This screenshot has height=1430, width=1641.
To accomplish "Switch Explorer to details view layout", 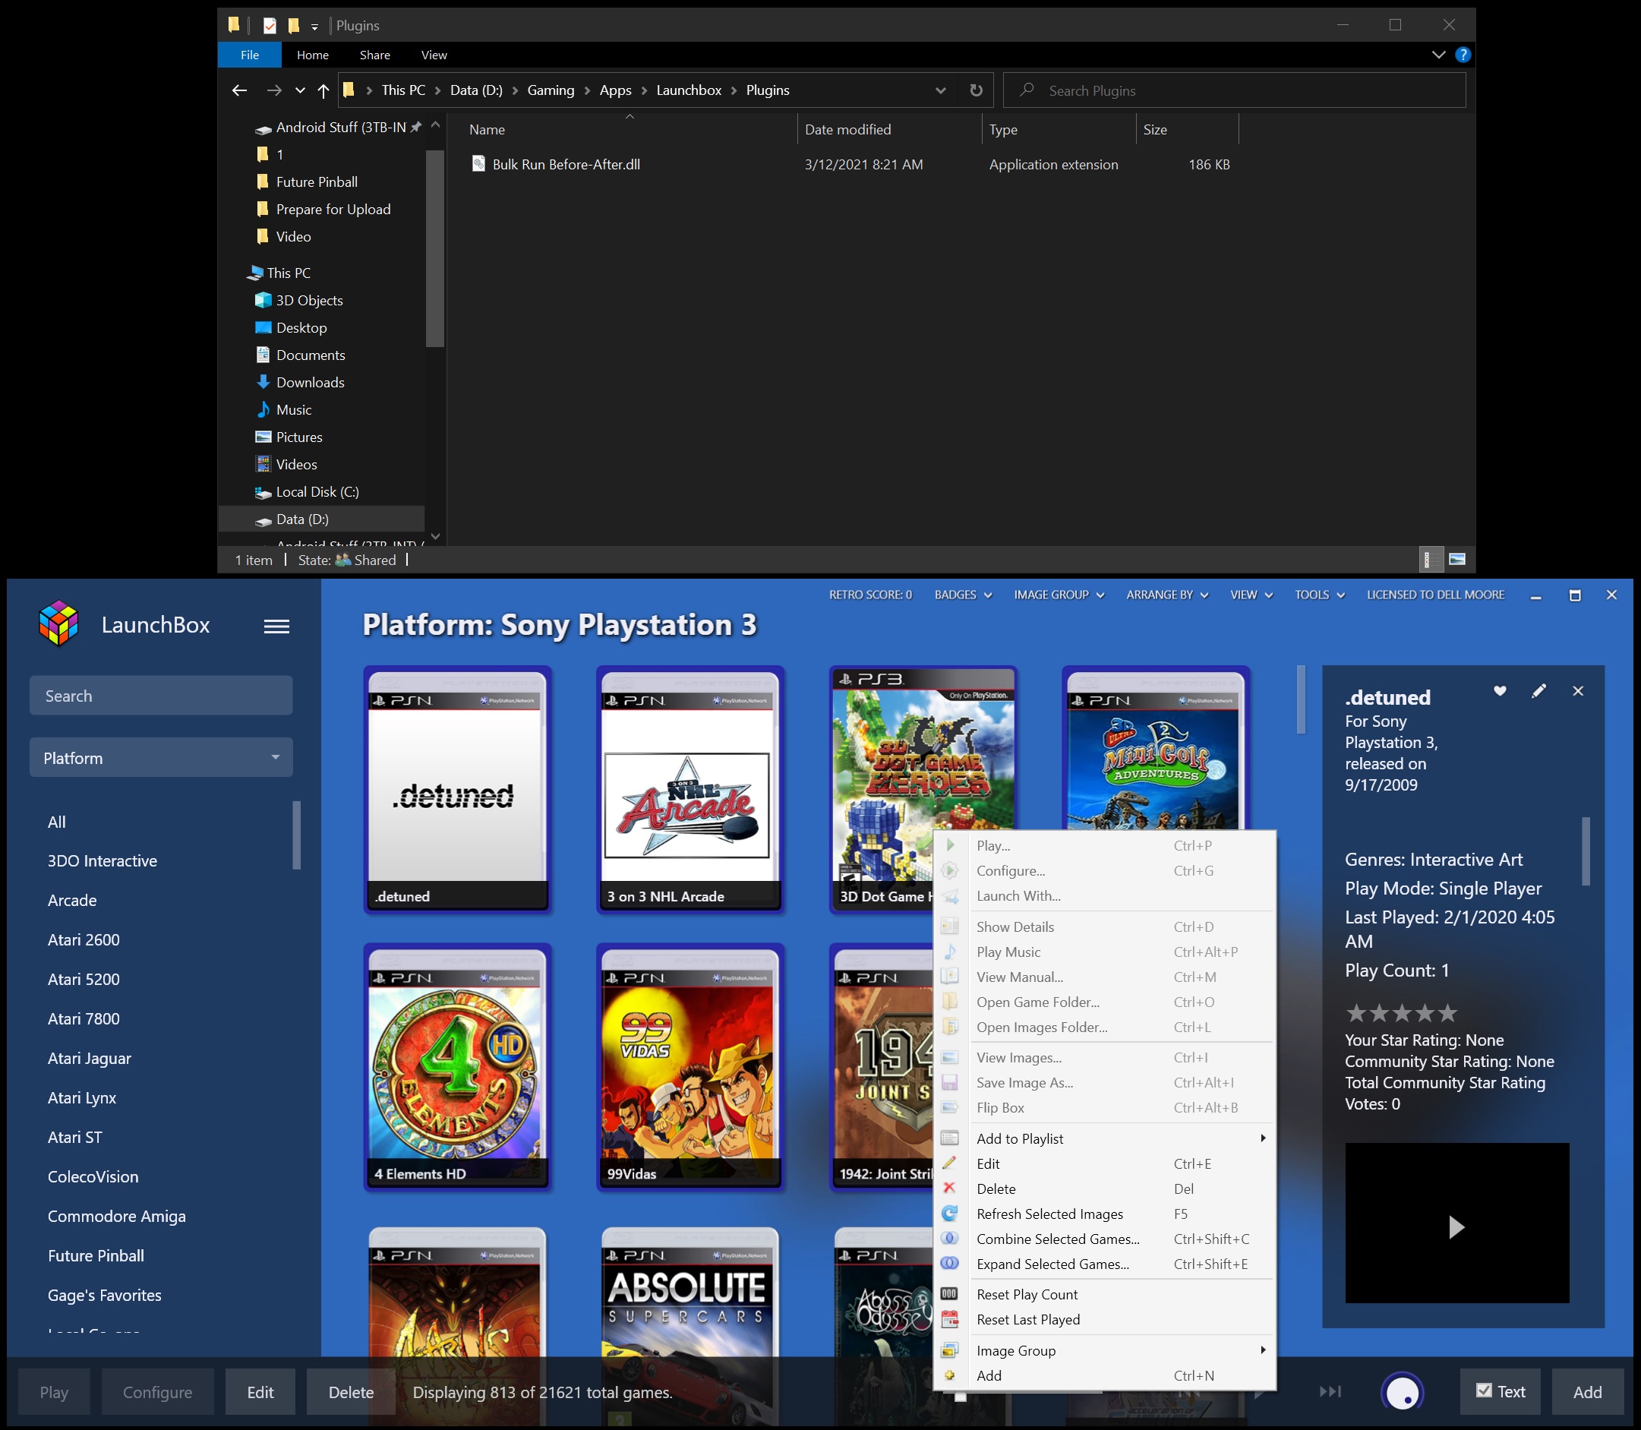I will tap(1432, 560).
